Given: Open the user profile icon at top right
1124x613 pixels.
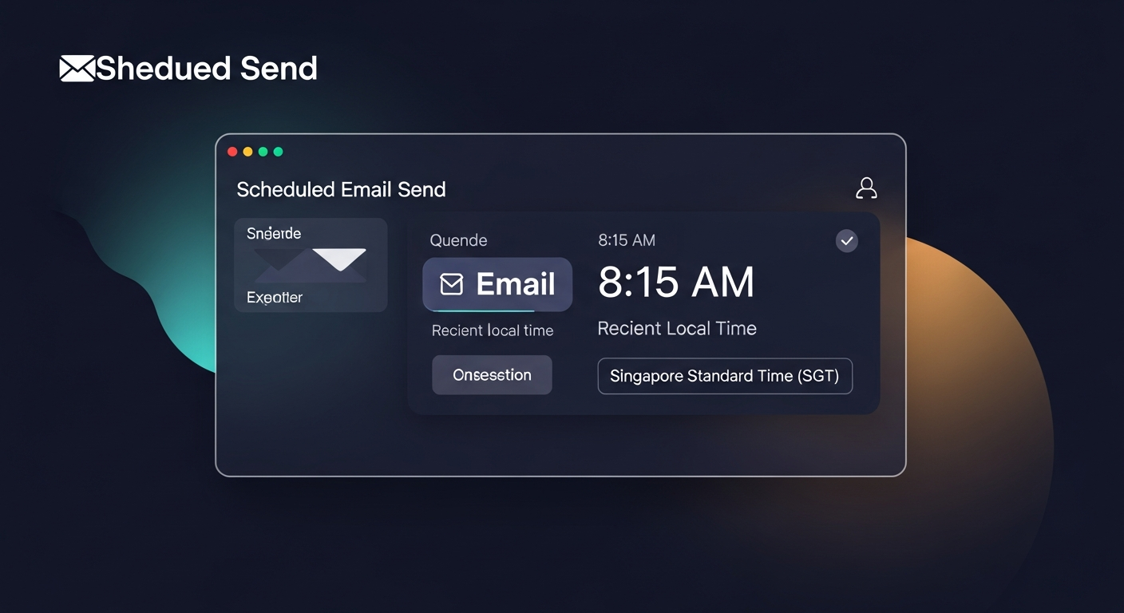Looking at the screenshot, I should [867, 188].
